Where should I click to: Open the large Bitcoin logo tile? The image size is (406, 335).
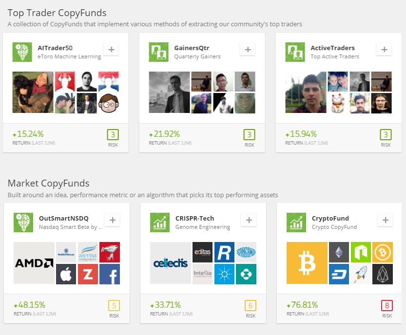[x=307, y=263]
